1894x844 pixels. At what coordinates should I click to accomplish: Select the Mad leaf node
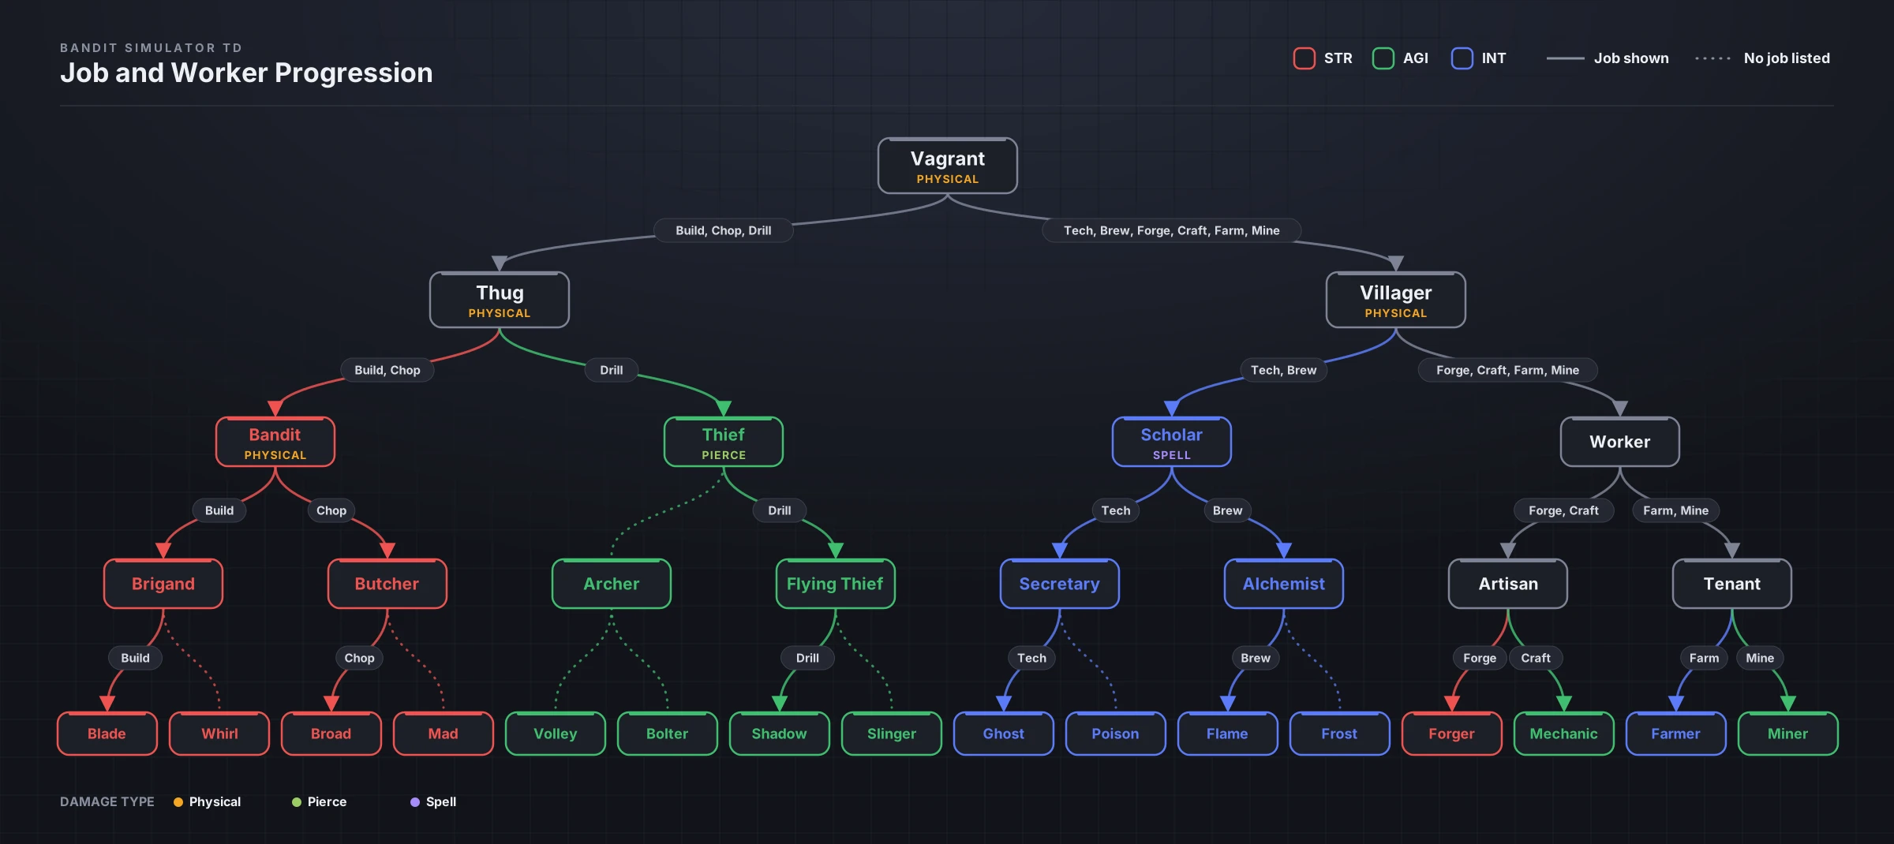coord(444,734)
